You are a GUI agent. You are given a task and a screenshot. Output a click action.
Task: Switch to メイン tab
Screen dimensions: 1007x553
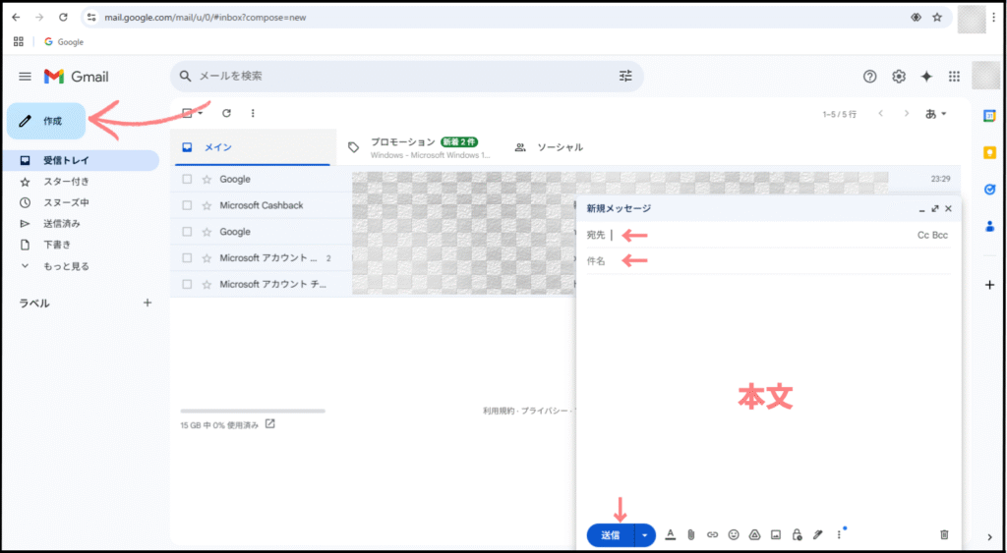[253, 147]
